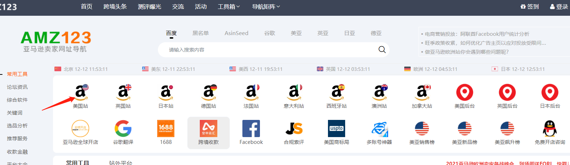
Task: Open 活动 in top navigation
Action: tap(201, 7)
